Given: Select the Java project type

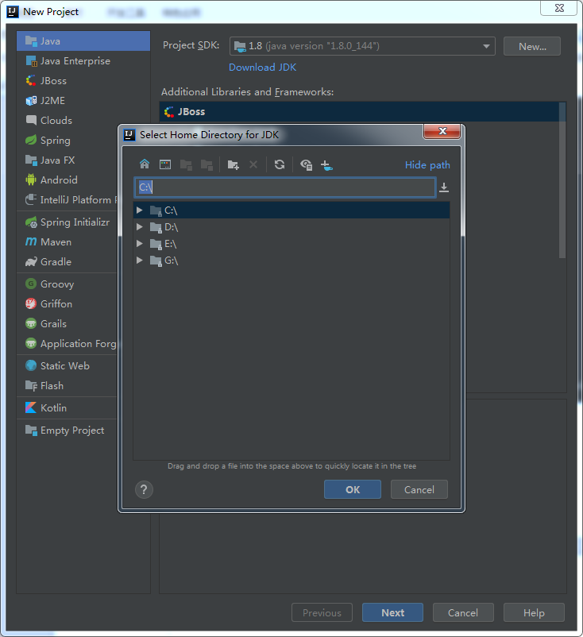Looking at the screenshot, I should click(83, 41).
